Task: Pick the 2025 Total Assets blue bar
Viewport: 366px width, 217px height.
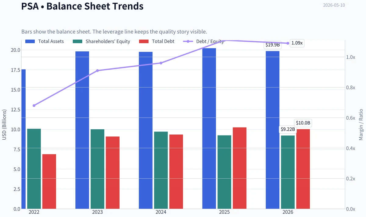Action: pos(209,128)
